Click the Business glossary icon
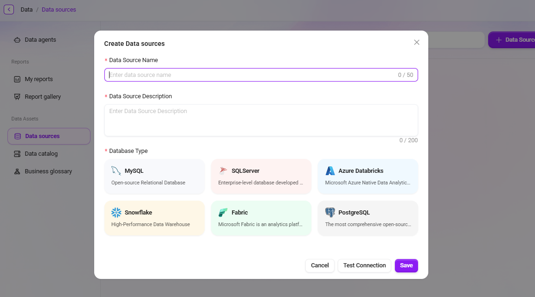 click(x=17, y=171)
